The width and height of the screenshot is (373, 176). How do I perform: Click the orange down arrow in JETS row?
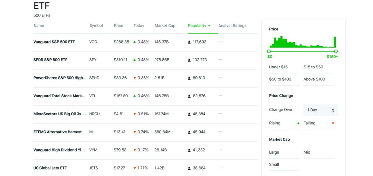point(135,168)
